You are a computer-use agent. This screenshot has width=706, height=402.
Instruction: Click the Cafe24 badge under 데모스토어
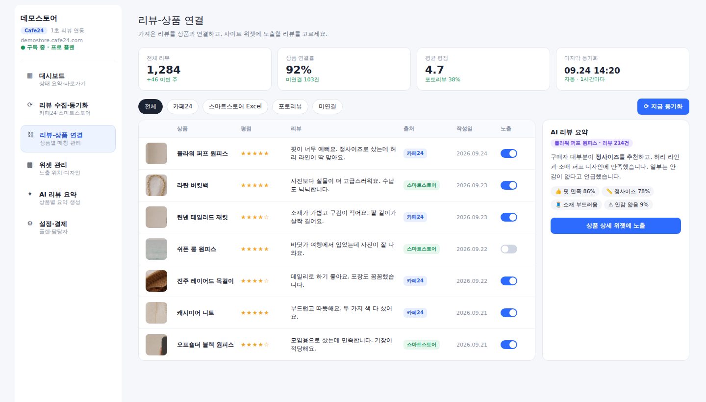34,30
